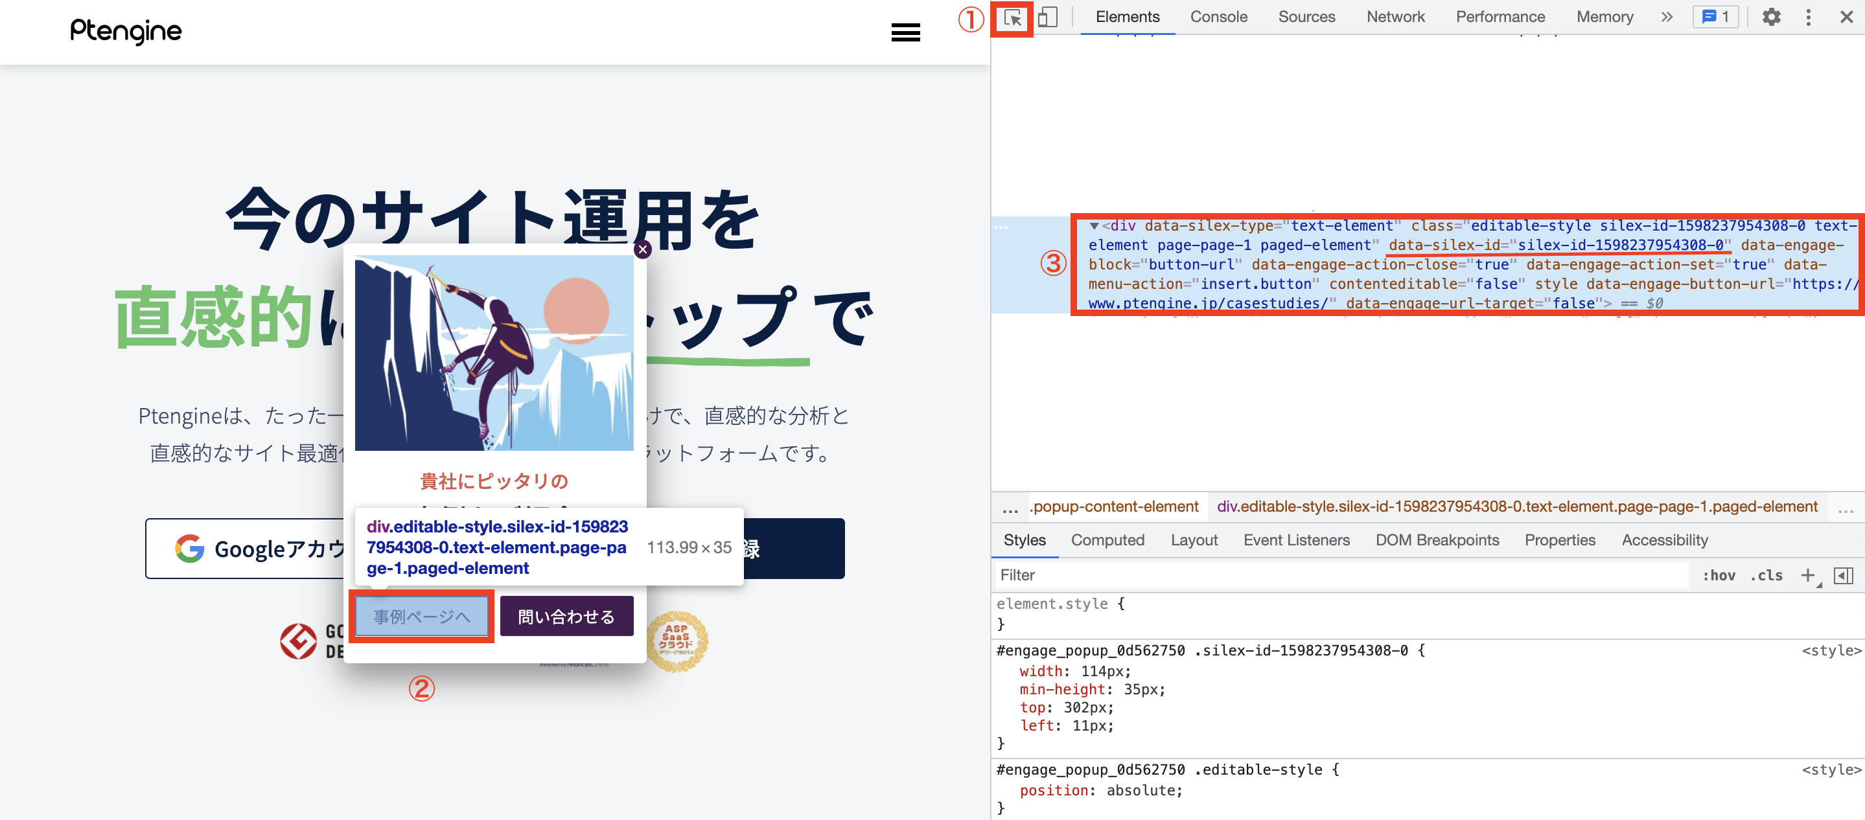Toggle the computed styles sidebar icon
This screenshot has width=1865, height=820.
click(x=1842, y=575)
